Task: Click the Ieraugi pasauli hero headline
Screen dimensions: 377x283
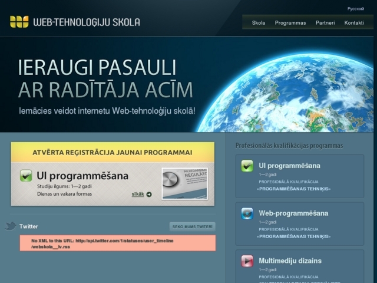Action: pos(97,68)
